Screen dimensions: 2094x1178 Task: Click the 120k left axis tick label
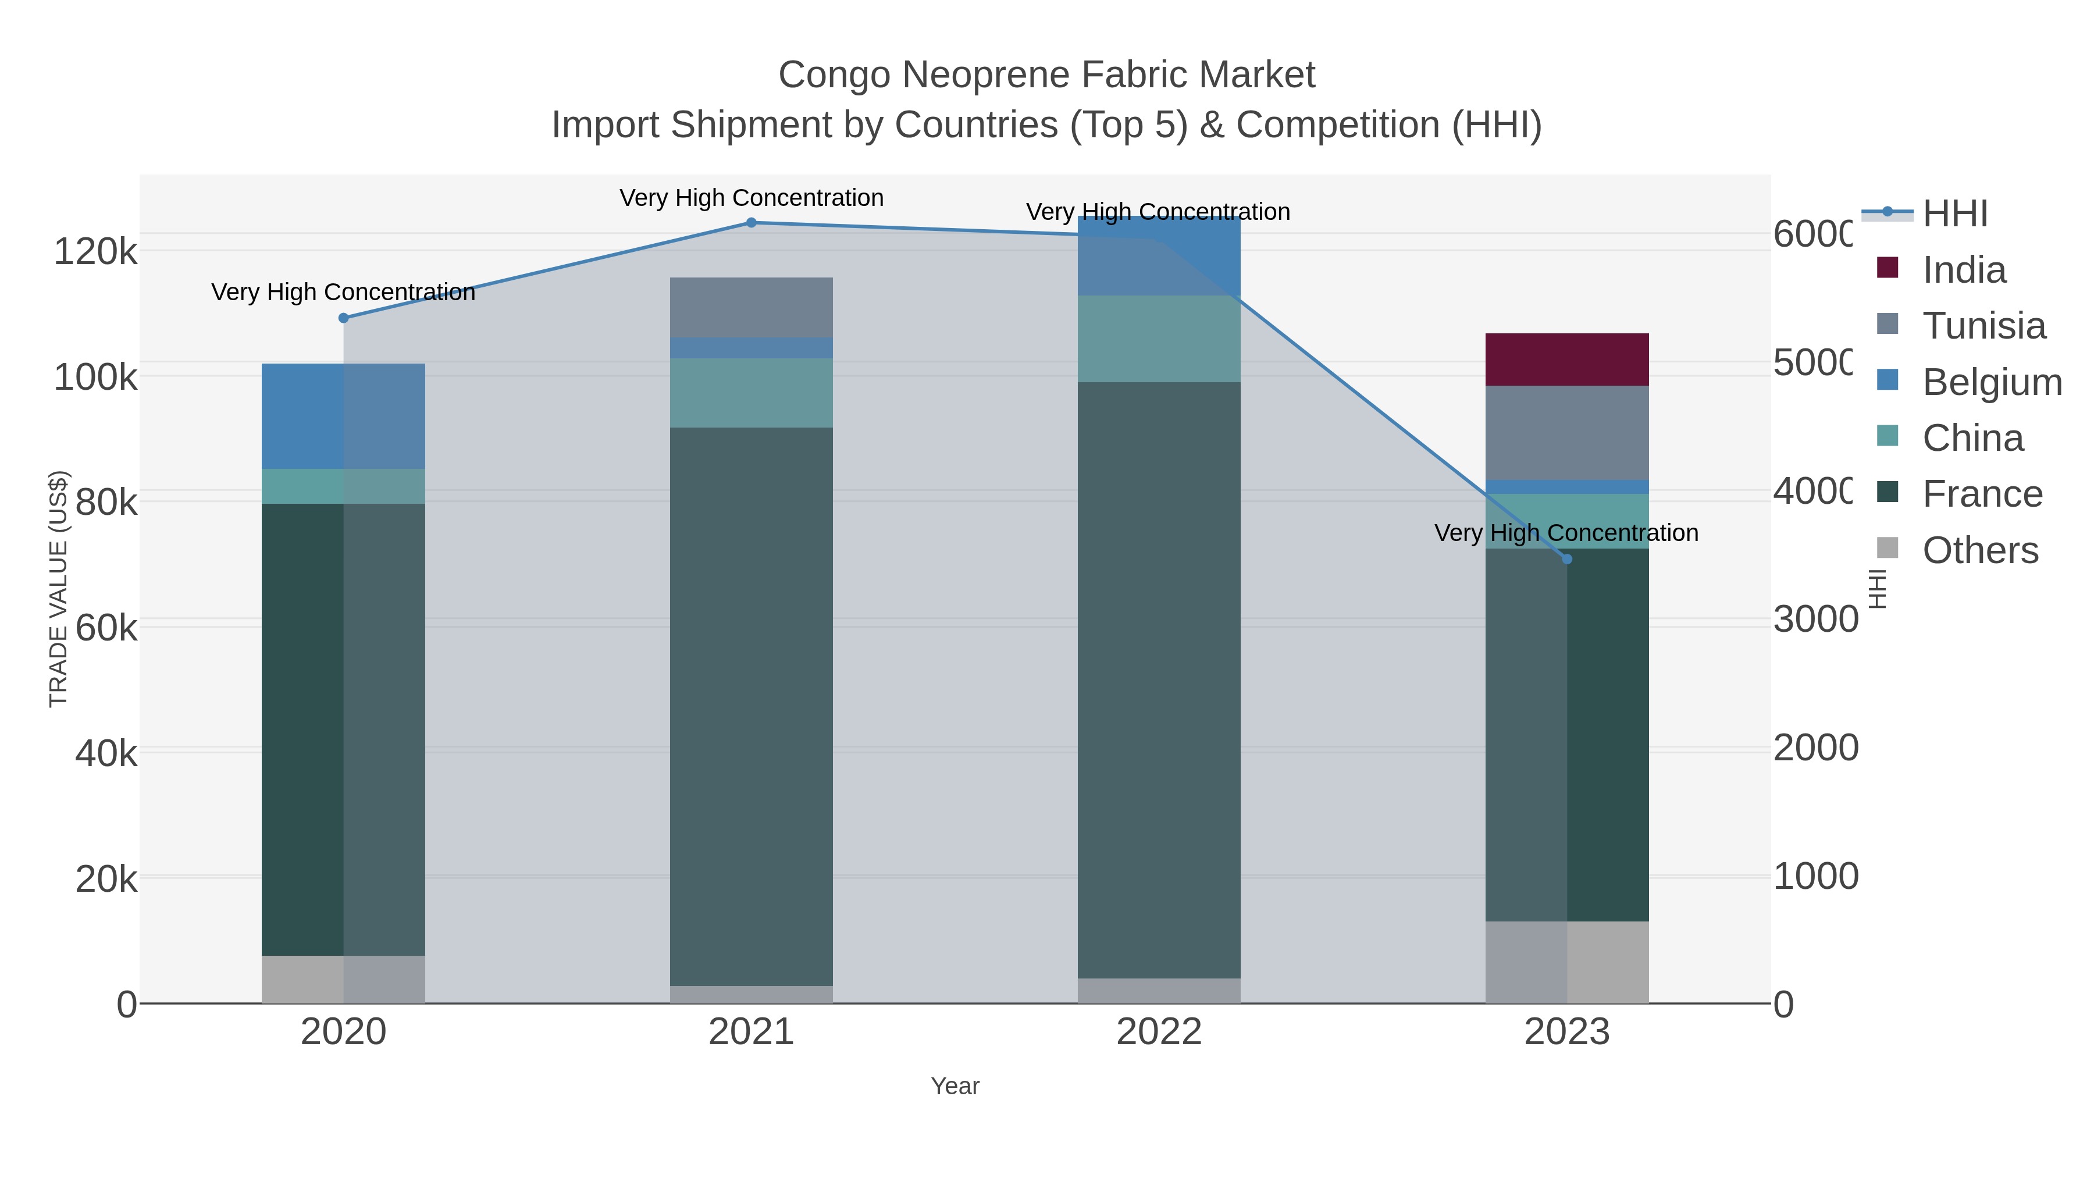[x=95, y=251]
